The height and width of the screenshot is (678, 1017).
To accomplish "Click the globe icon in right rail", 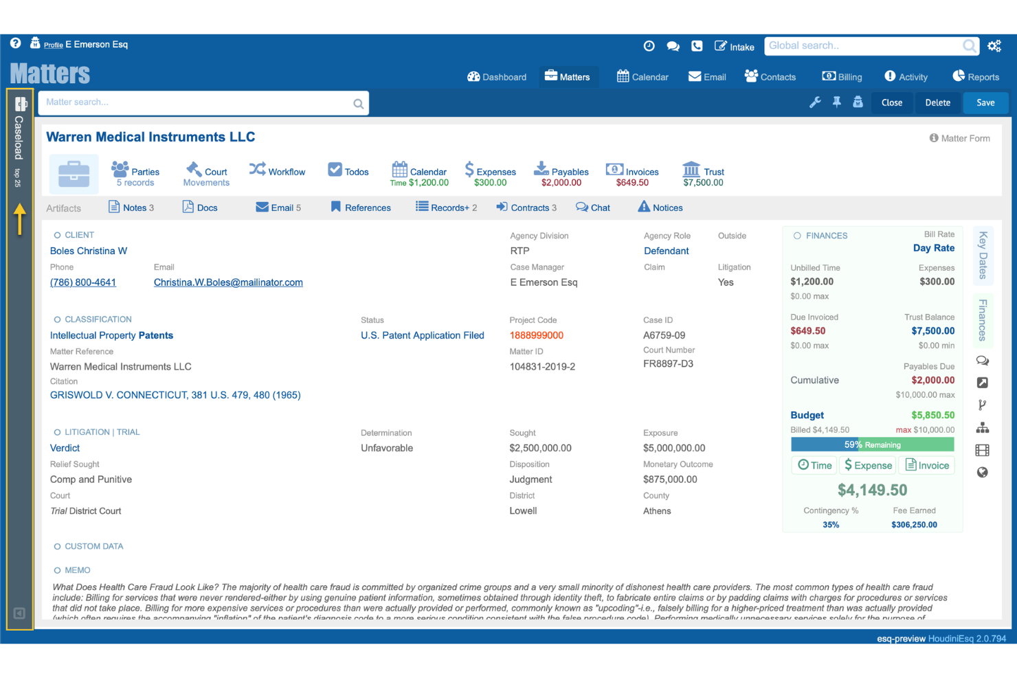I will click(983, 473).
